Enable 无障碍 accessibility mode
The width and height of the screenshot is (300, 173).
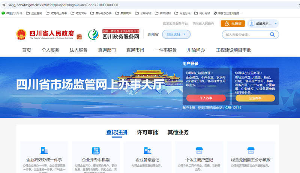[232, 24]
